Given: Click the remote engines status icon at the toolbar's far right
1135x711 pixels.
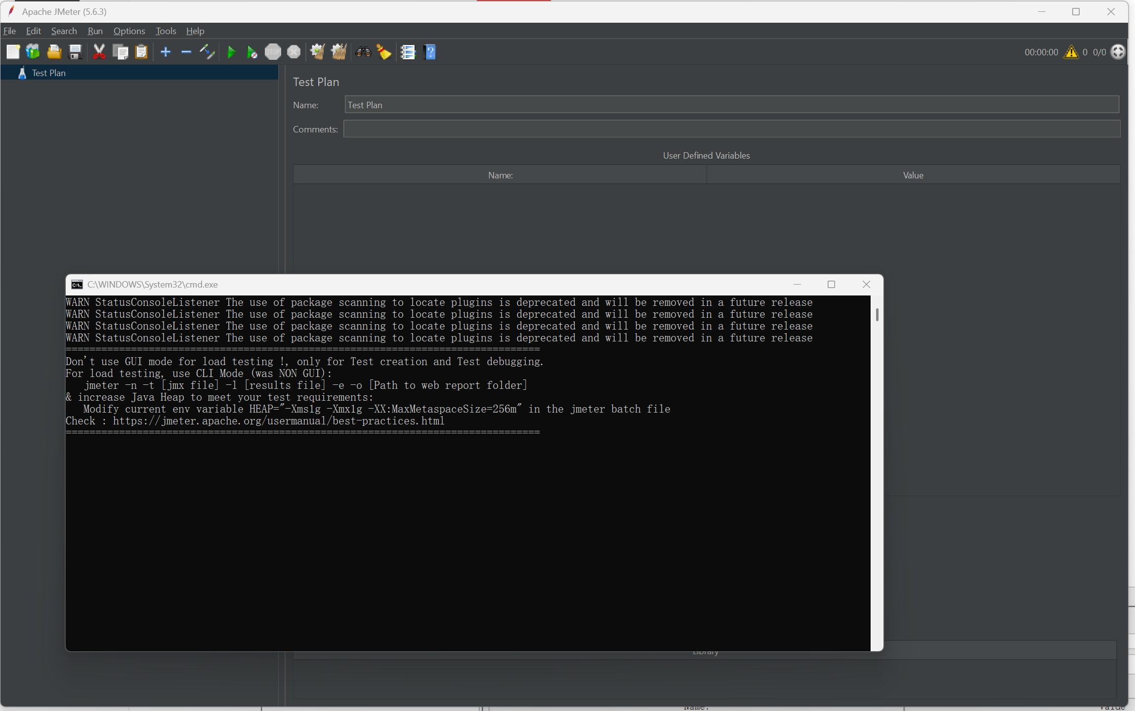Looking at the screenshot, I should pos(1118,52).
